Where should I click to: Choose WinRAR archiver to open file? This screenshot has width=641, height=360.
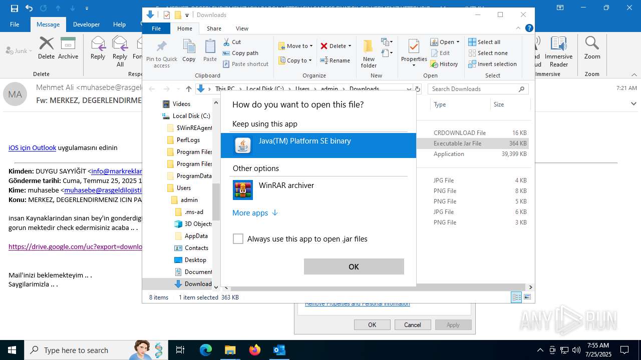click(318, 190)
